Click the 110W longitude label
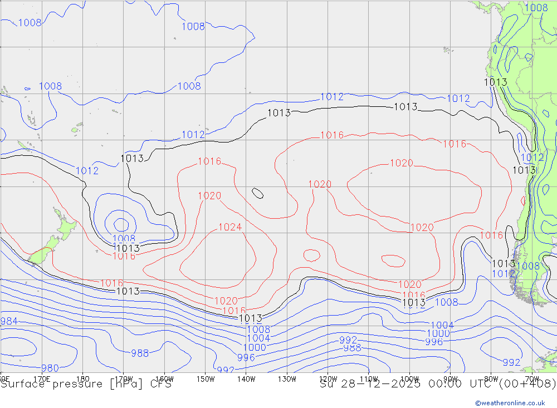 (369, 379)
